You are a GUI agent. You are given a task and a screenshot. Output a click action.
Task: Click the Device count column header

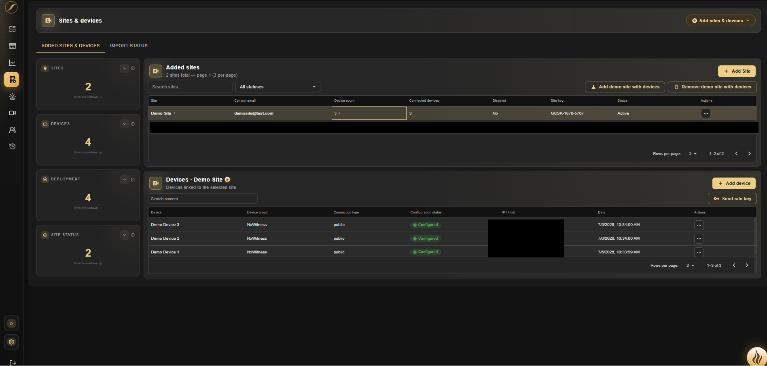(x=344, y=100)
